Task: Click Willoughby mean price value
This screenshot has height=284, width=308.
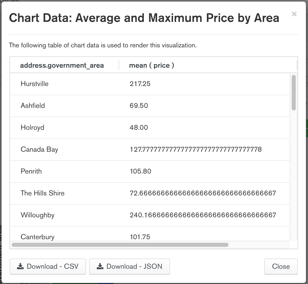Action: point(203,215)
